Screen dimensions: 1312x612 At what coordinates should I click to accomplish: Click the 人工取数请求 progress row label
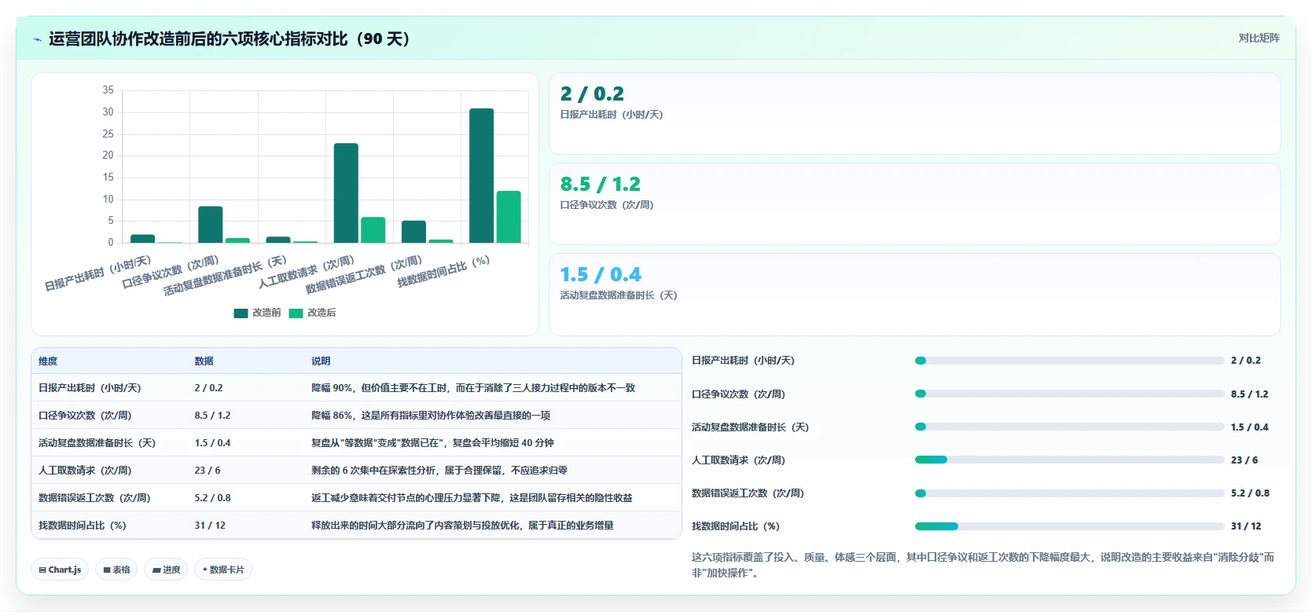pos(738,460)
